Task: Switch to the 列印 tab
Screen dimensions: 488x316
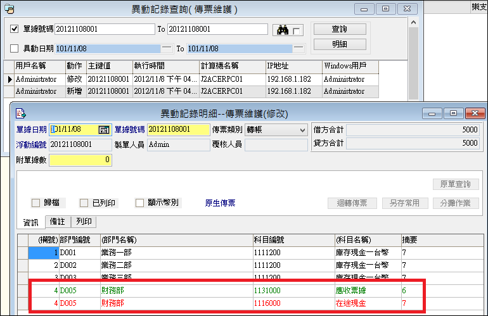Action: tap(84, 222)
